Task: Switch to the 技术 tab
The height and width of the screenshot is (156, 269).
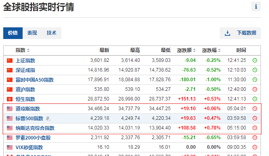Action: point(51,33)
